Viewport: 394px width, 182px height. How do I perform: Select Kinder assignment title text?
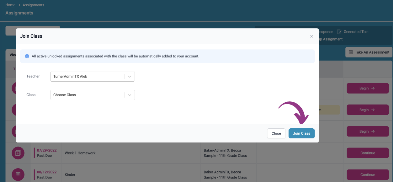[70, 175]
